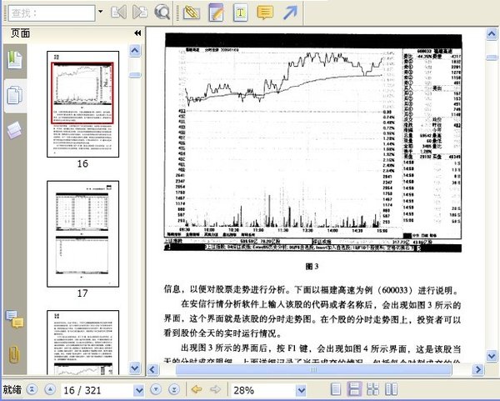Click the stock chart Figure 3 image
This screenshot has height=401, width=500.
(x=312, y=143)
